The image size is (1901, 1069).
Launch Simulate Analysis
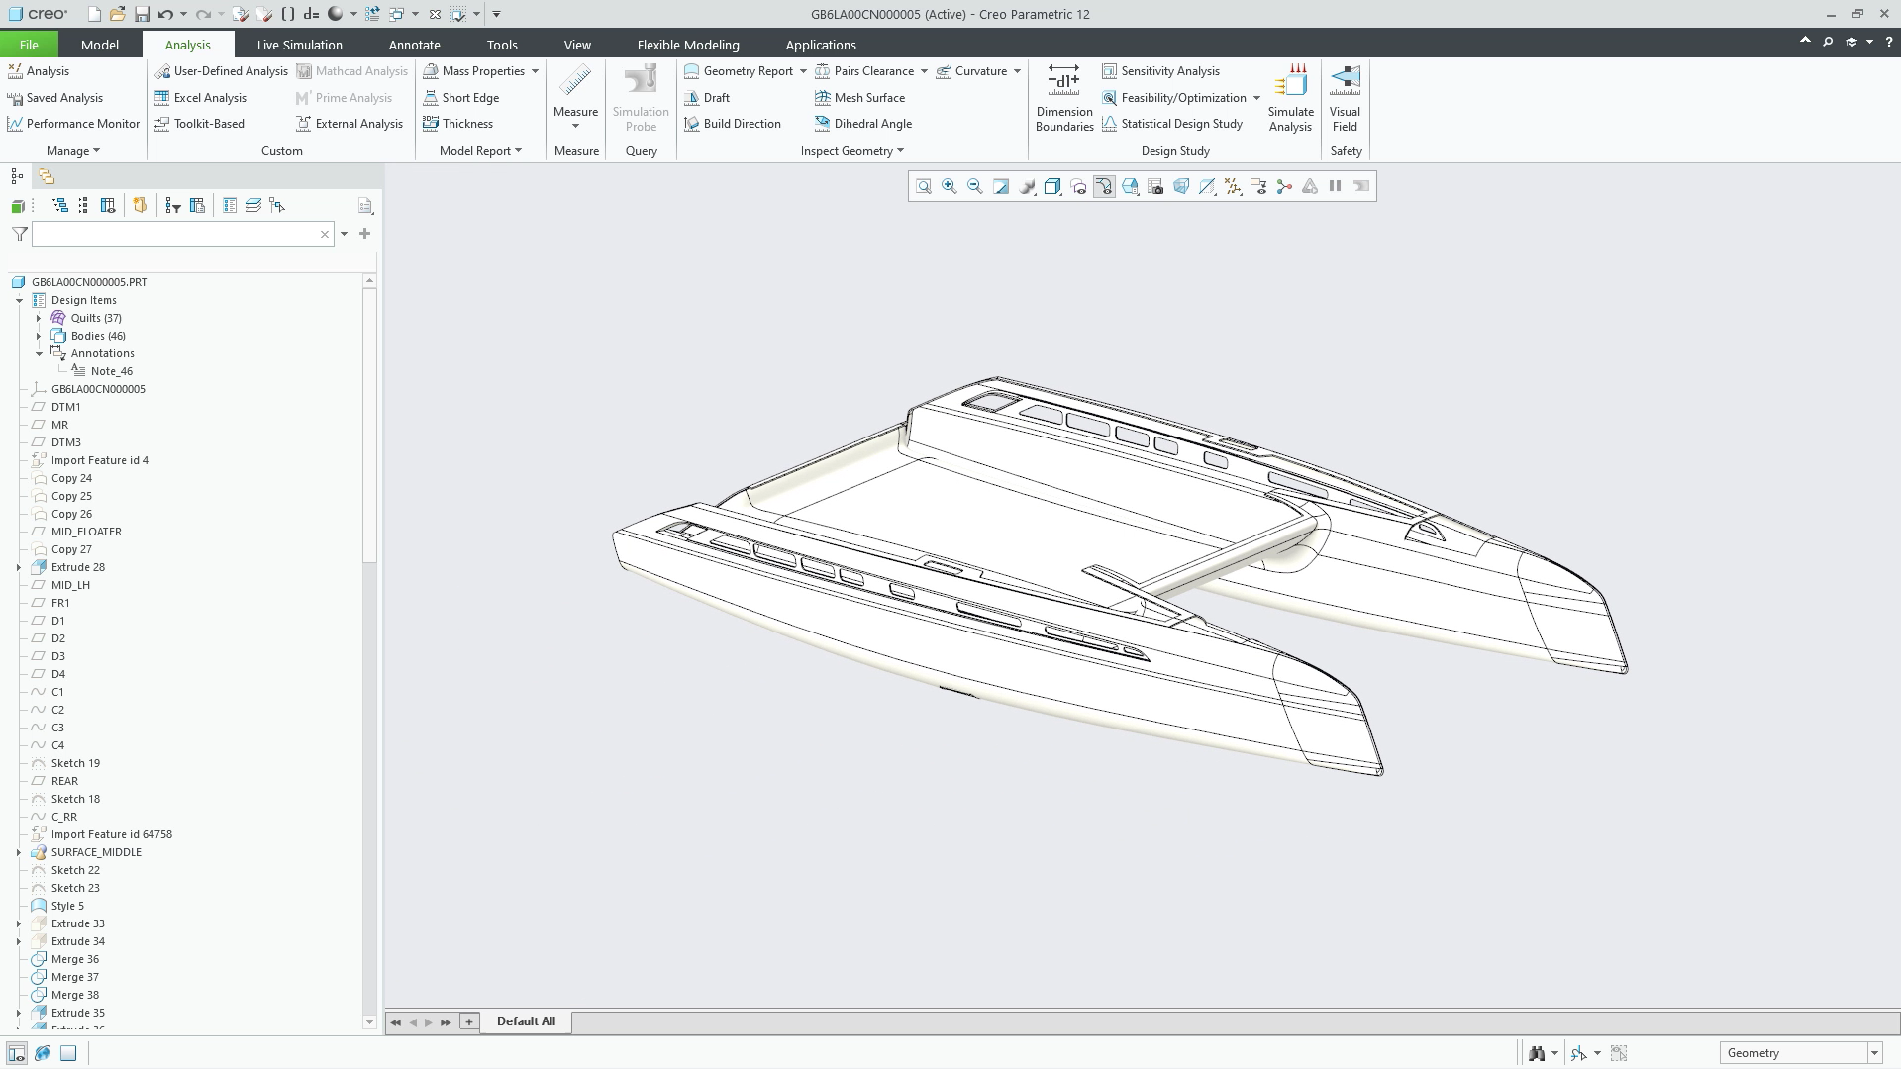point(1290,98)
